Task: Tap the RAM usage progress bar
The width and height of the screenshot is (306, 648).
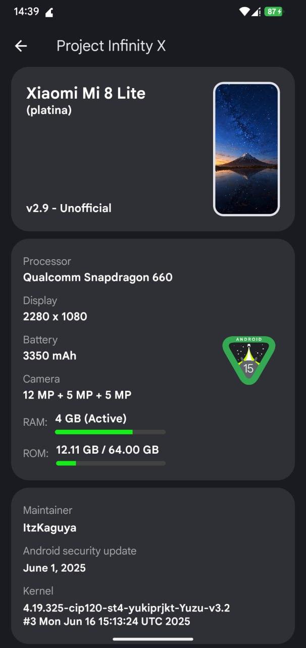Action: coord(110,432)
